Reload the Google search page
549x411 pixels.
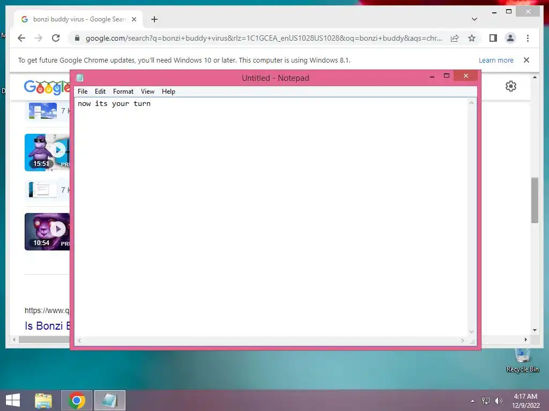click(x=56, y=38)
